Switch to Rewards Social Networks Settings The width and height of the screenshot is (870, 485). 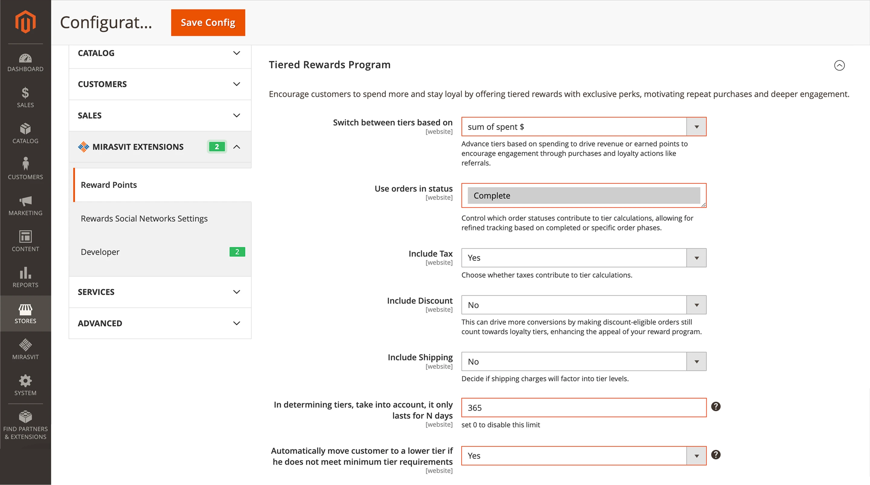point(144,218)
